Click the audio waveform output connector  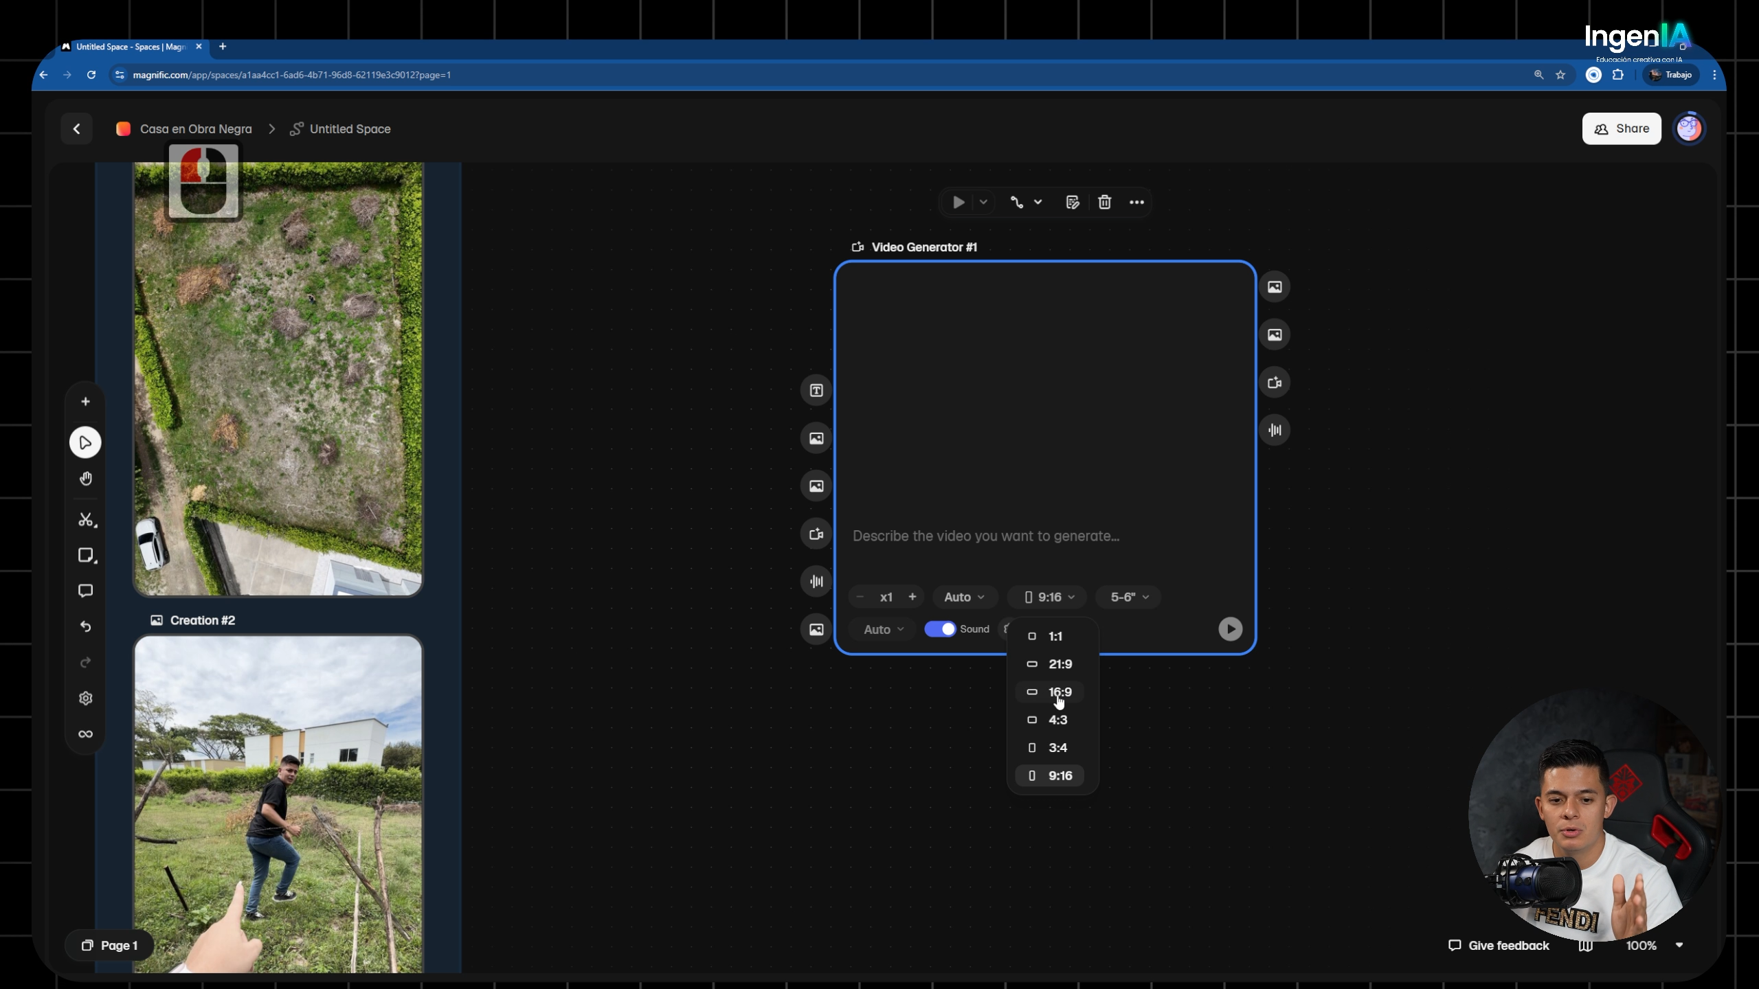[1275, 430]
